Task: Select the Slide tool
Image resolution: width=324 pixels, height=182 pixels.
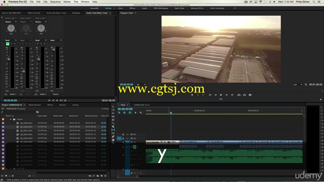Action: click(113, 133)
